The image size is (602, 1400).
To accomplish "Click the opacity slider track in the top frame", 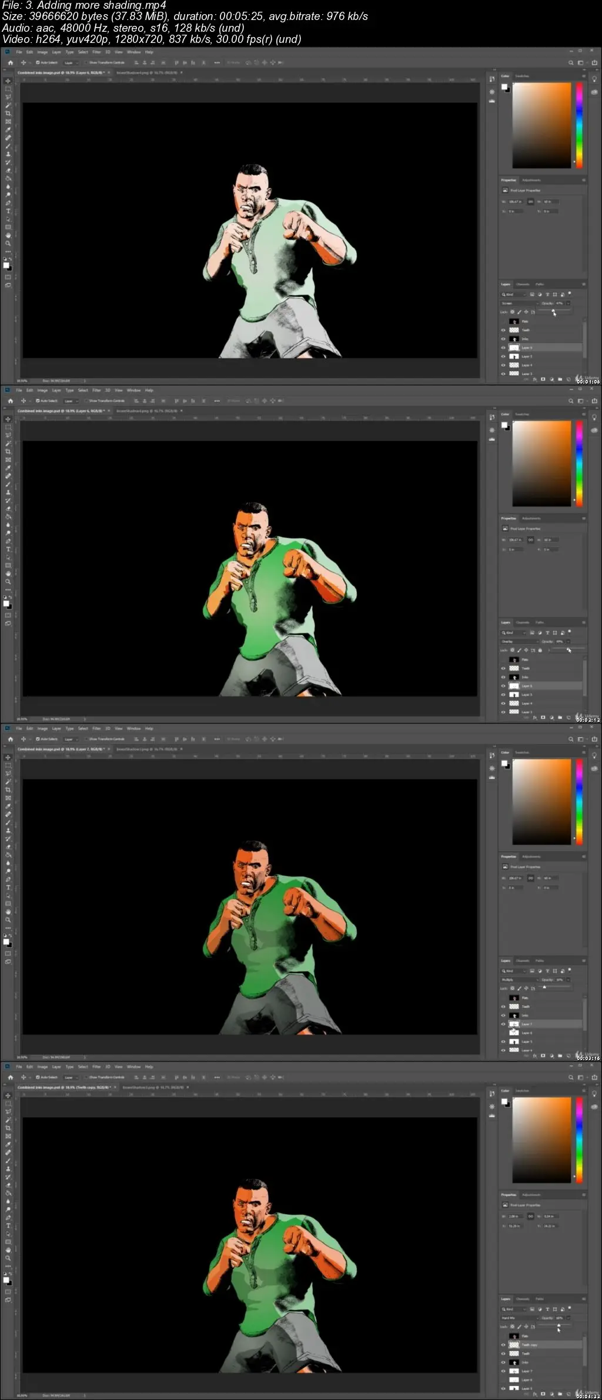I will (553, 310).
